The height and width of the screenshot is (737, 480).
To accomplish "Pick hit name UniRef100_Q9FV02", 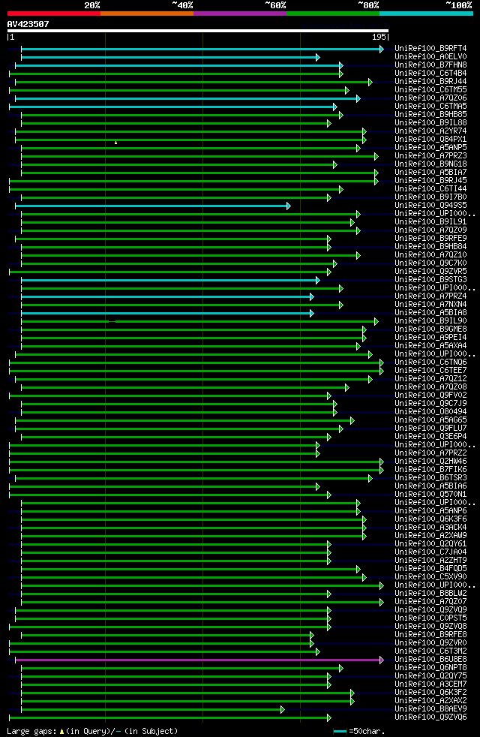I will (430, 396).
